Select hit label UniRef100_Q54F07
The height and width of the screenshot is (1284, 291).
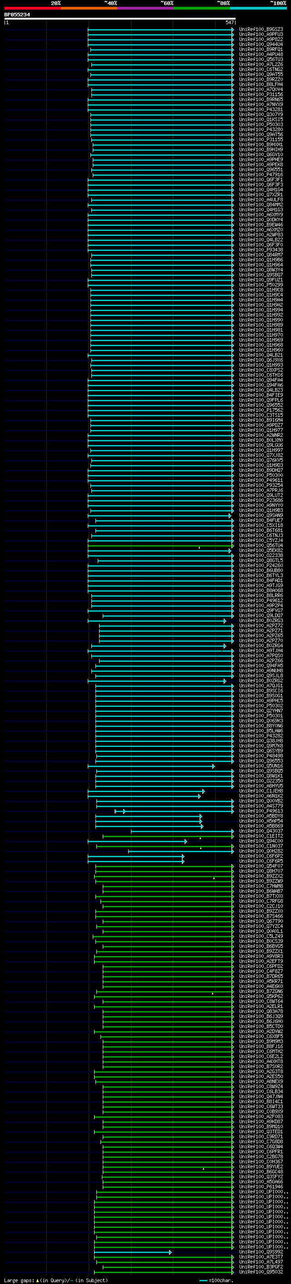(x=261, y=866)
